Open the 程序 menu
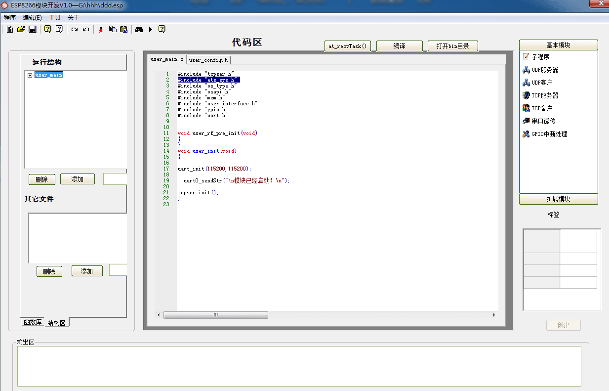Viewport: 609px width, 391px height. pos(10,17)
